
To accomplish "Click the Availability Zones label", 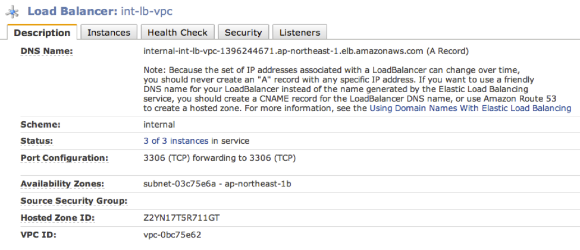I will [x=62, y=184].
